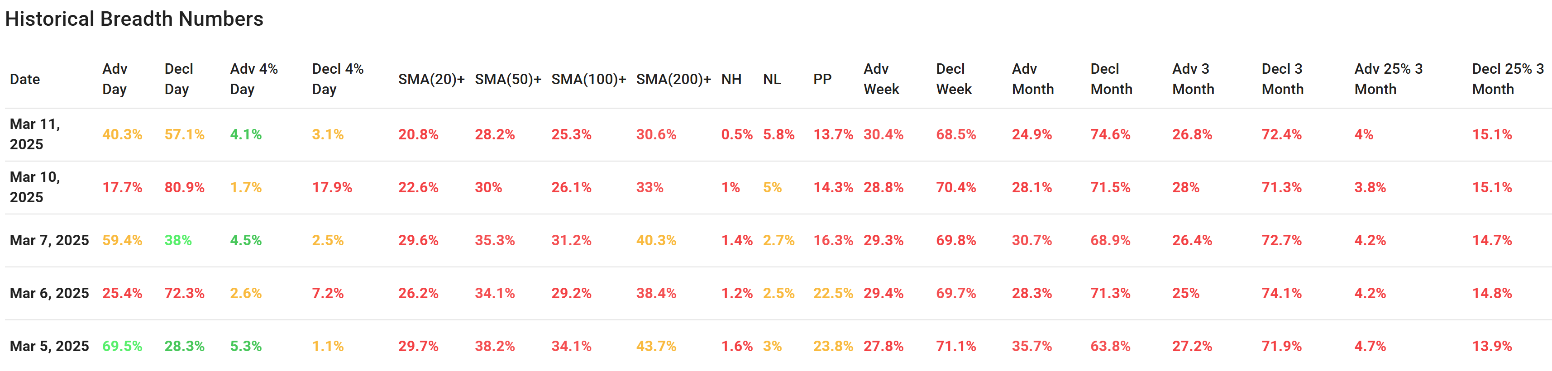Click the Decl Month column header

[1111, 79]
